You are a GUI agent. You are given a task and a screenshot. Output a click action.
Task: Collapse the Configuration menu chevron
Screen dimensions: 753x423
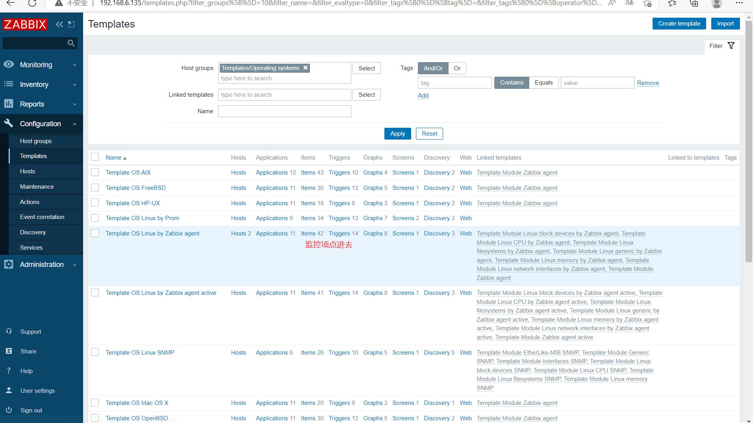74,124
